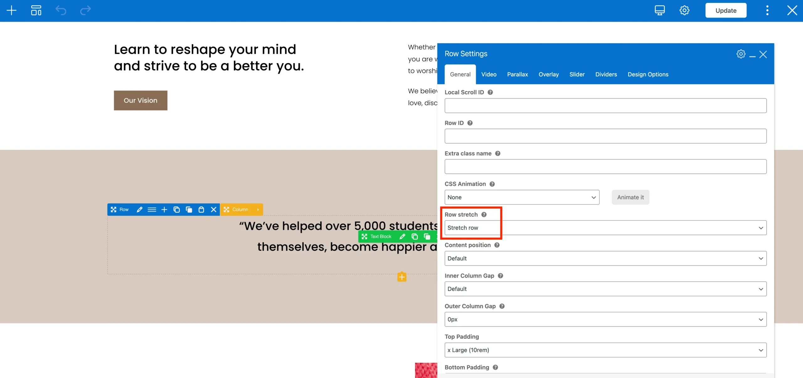The width and height of the screenshot is (803, 378).
Task: Click the Our Vision button
Action: coord(141,100)
